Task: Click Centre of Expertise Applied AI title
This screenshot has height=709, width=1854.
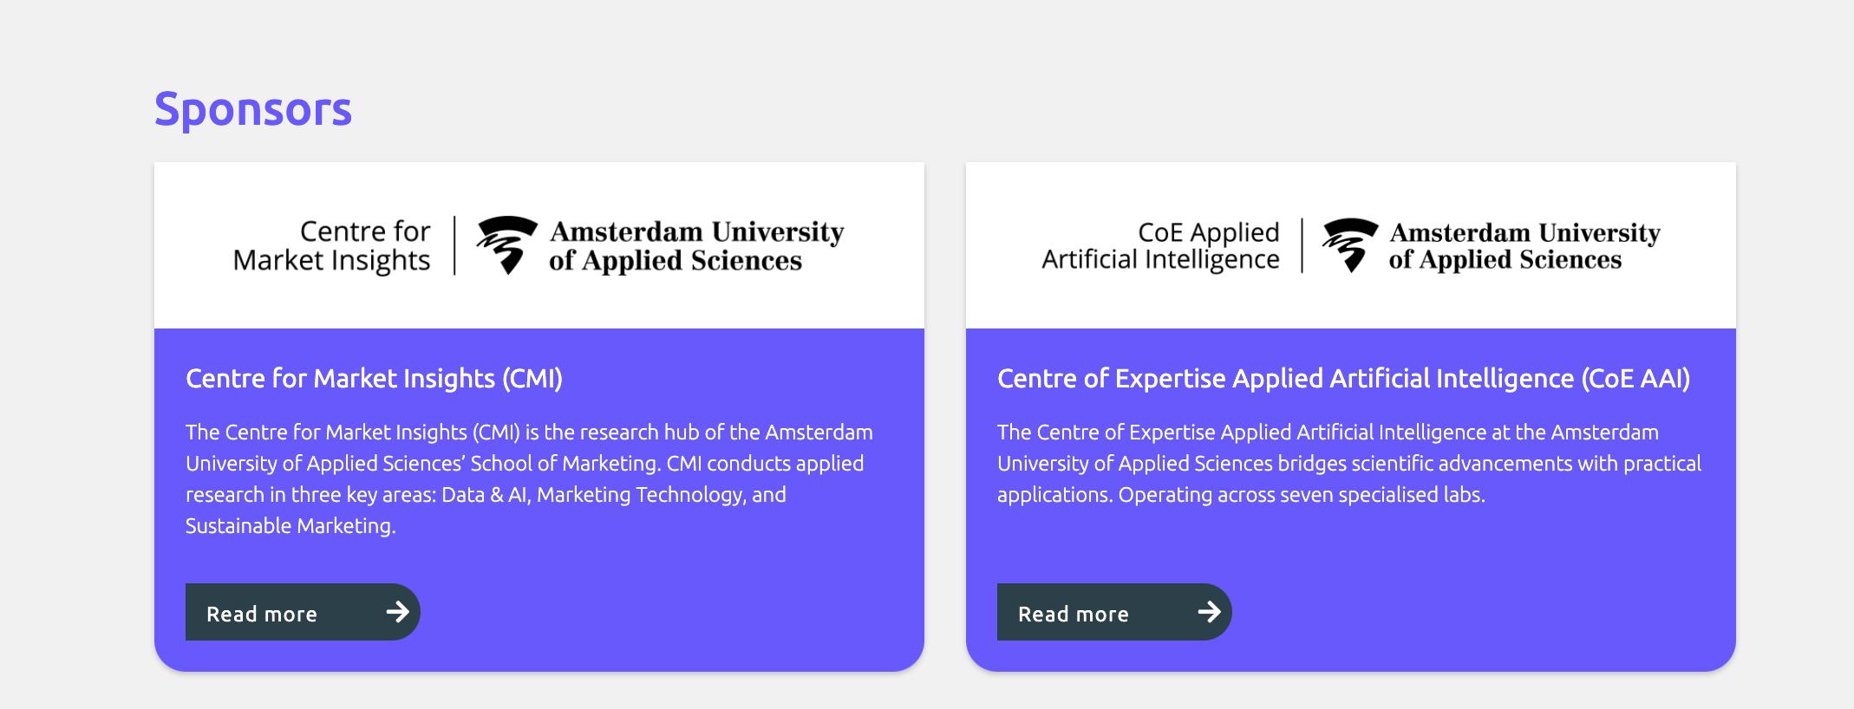Action: pos(1343,379)
